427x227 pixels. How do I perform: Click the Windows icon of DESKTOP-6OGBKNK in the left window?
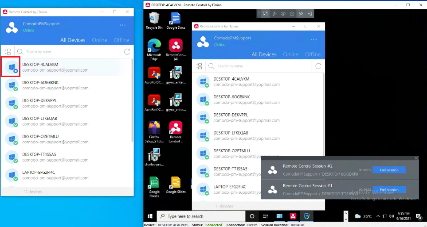pyautogui.click(x=12, y=85)
